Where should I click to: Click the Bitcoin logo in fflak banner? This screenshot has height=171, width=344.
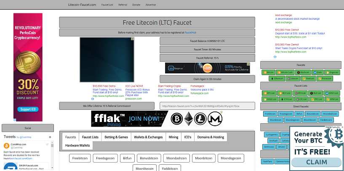click(x=177, y=119)
